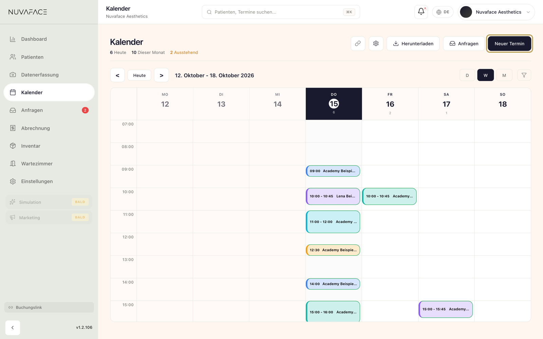Screen dimensions: 543x339
Task: Open Inventar in sidebar
Action: 49,146
